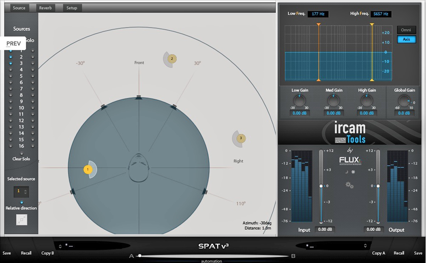Toggle the Axis directivity button
Screen dimensions: 426x263
406,39
